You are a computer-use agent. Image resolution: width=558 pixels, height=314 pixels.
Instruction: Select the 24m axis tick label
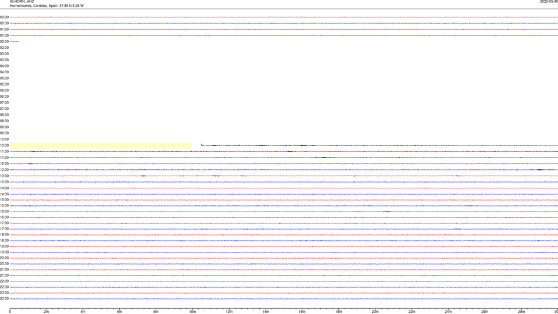tap(448, 312)
